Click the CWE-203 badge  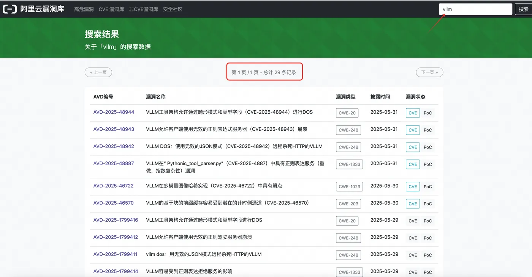[348, 203]
